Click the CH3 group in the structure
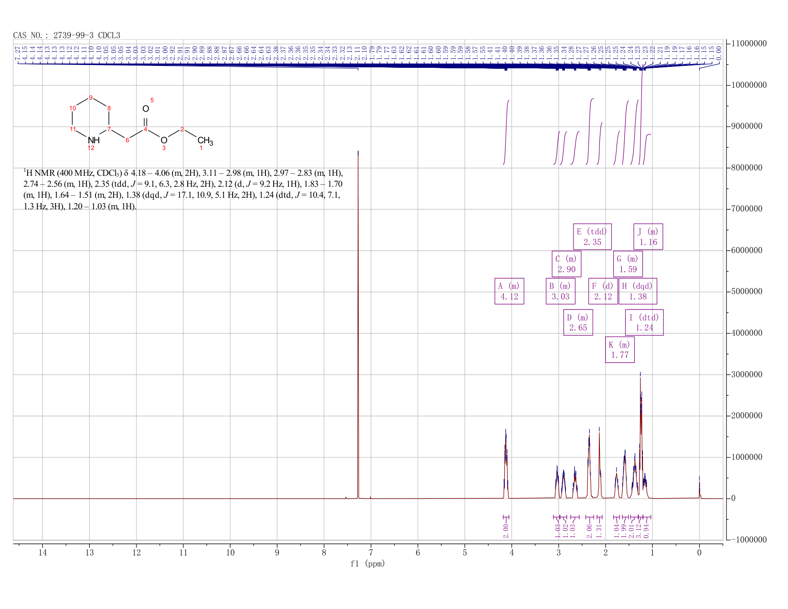Screen dimensions: 788x609 [205, 141]
